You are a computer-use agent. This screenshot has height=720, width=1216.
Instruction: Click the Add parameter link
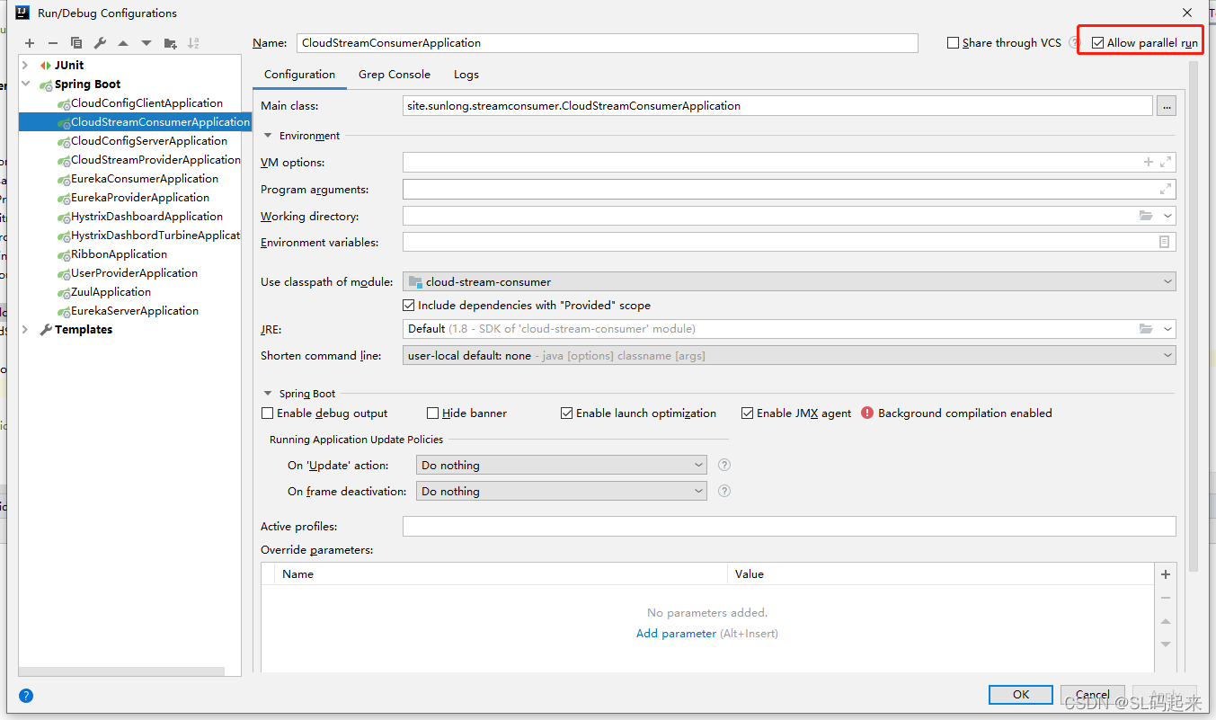pyautogui.click(x=676, y=634)
